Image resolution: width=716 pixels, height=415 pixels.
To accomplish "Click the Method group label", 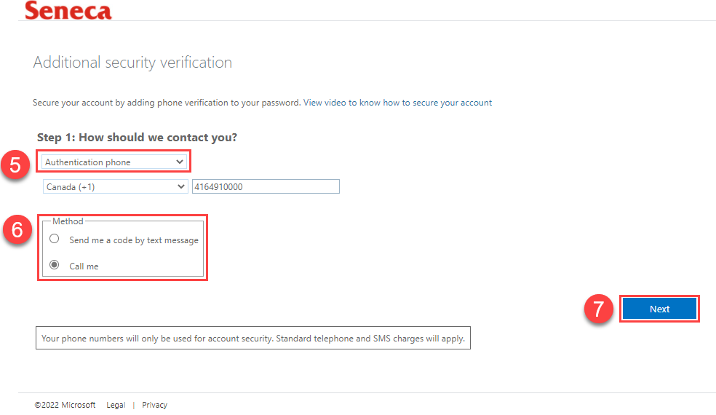I will [68, 221].
